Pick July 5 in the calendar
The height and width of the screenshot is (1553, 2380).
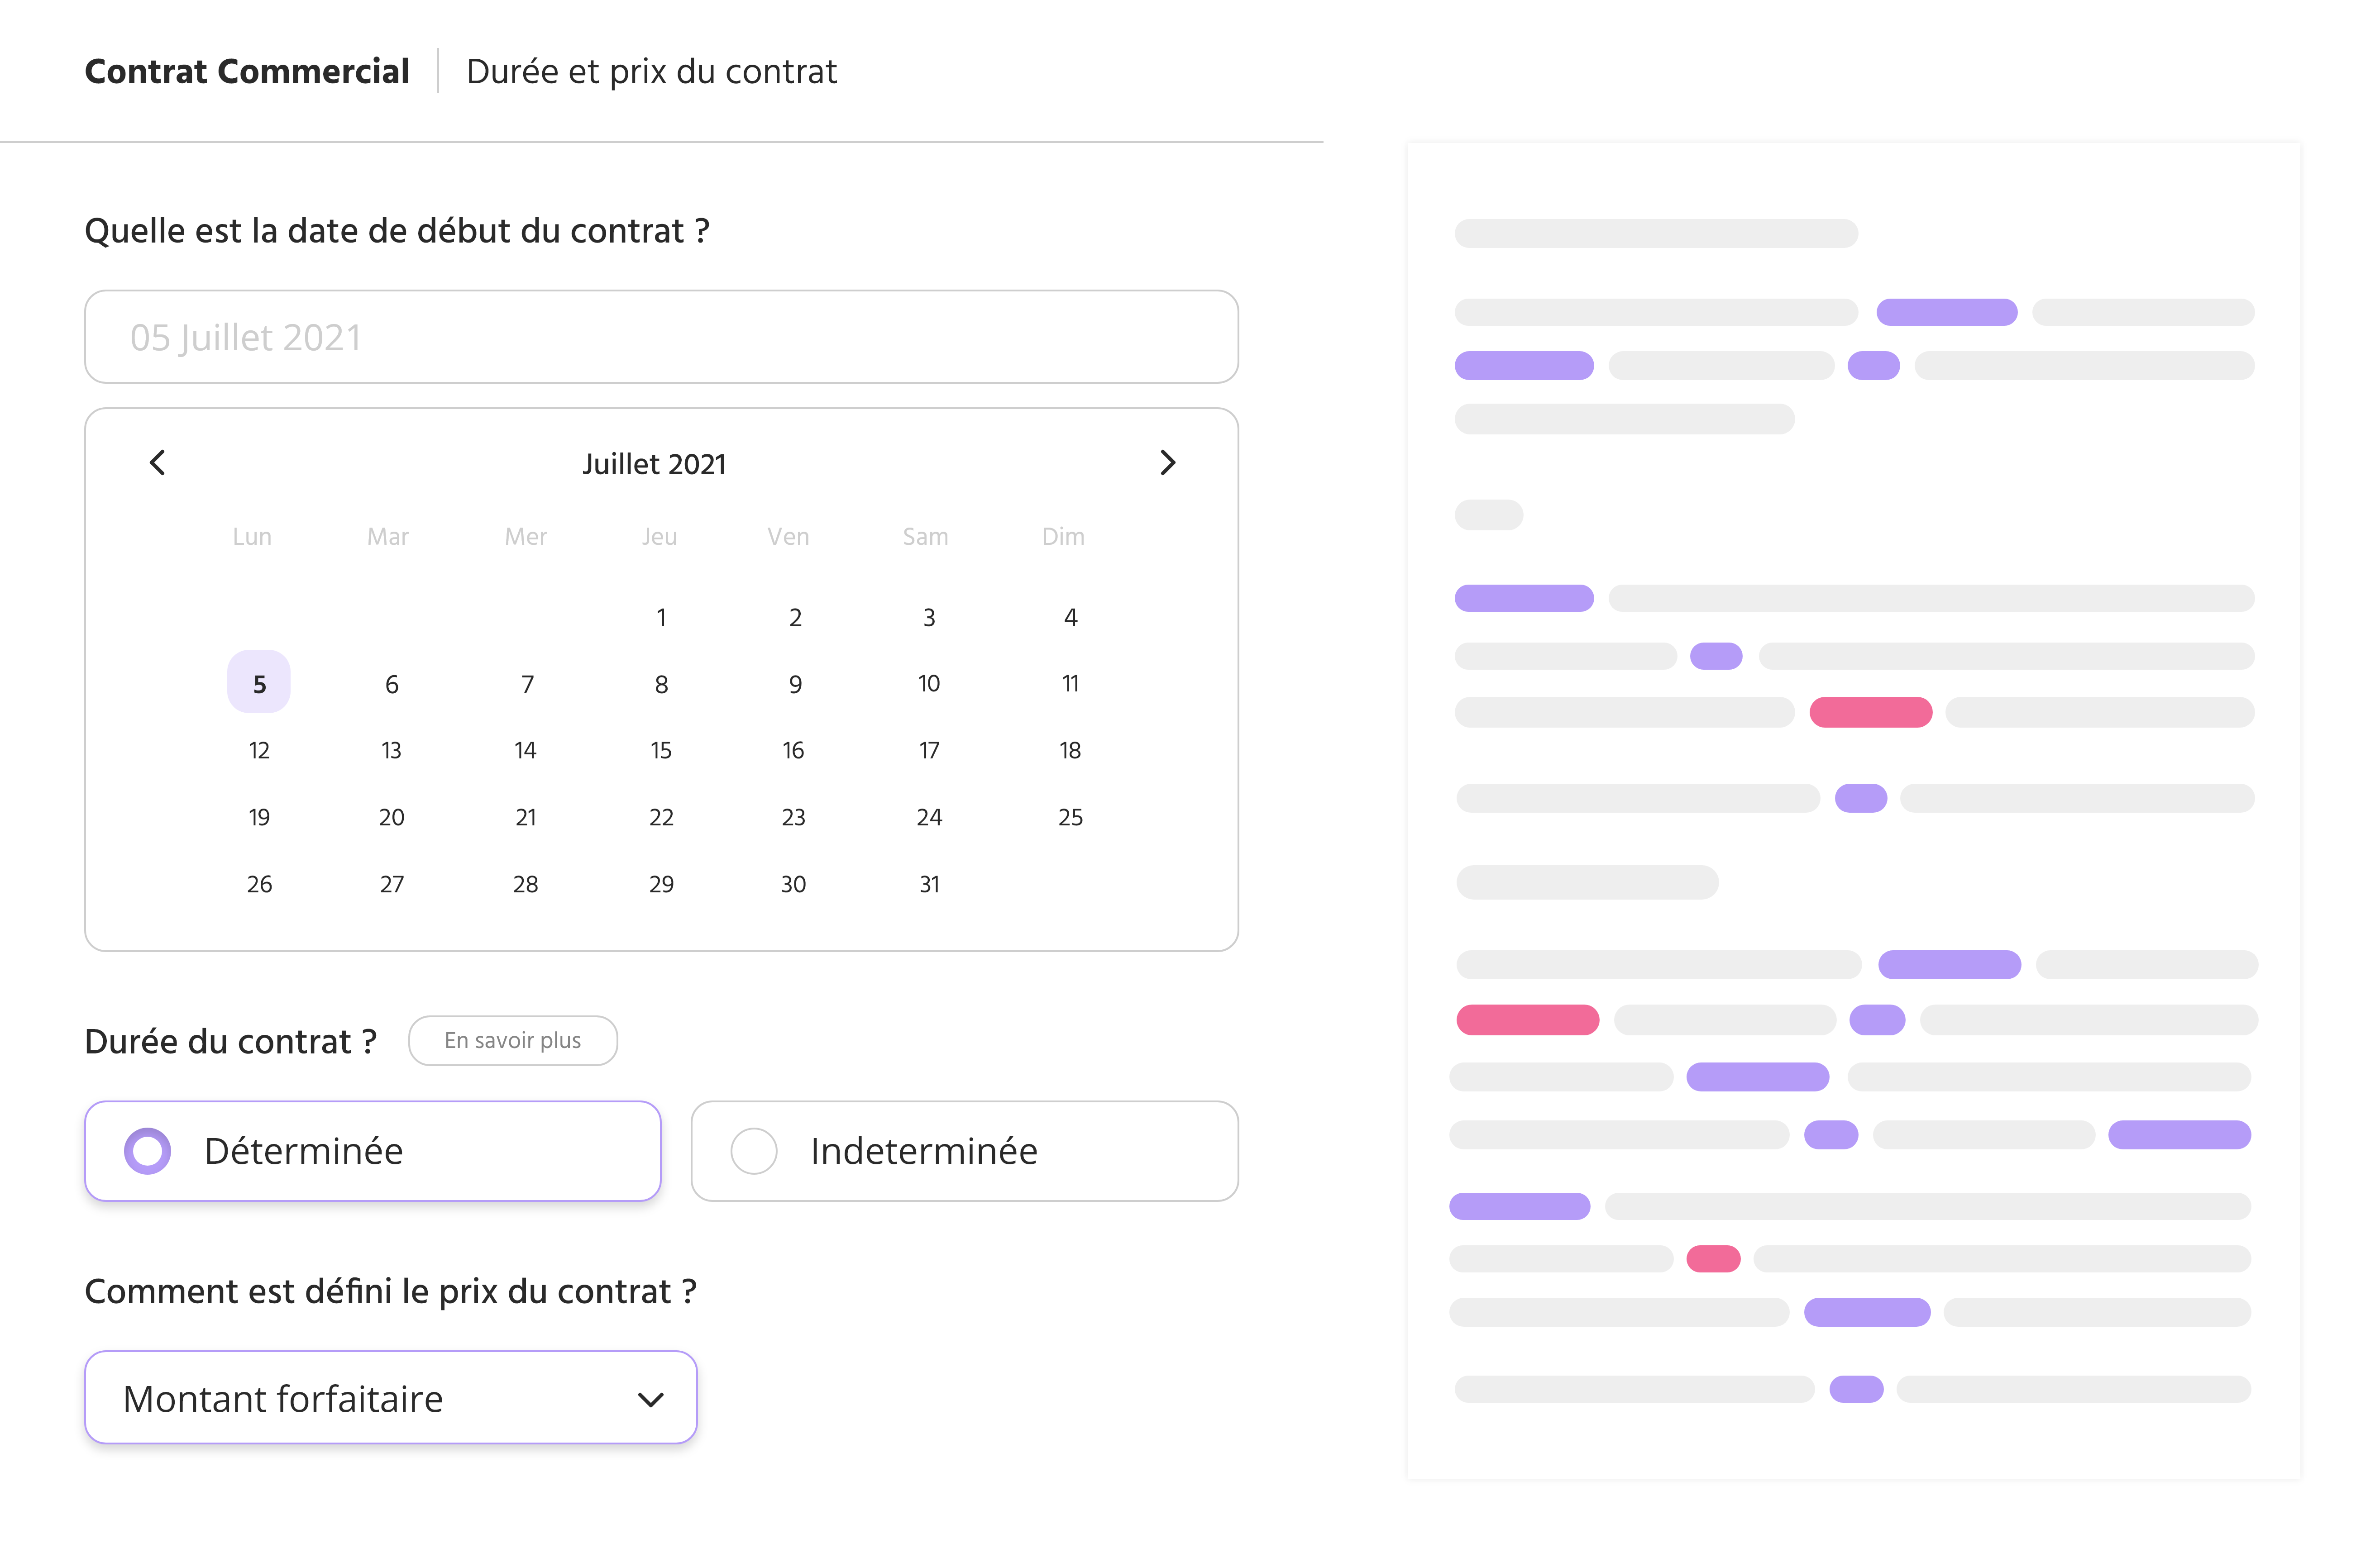259,684
